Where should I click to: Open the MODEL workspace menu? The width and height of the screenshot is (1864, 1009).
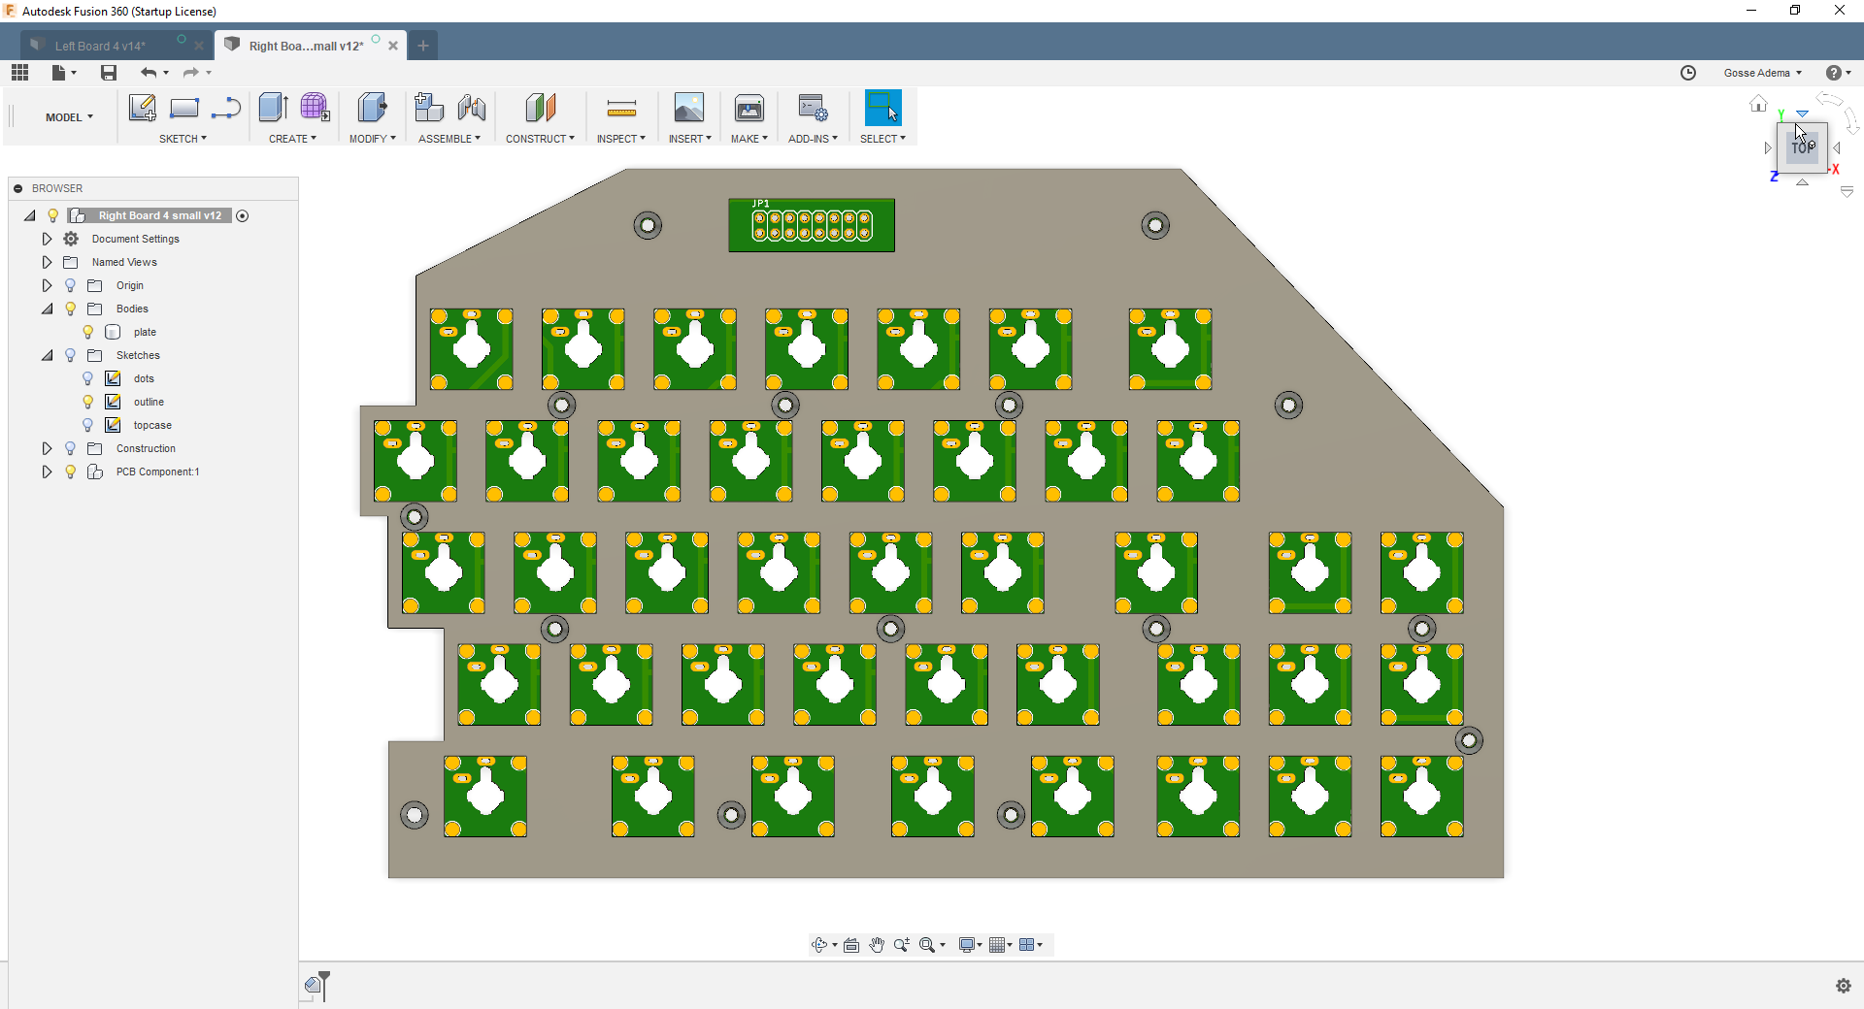(x=69, y=116)
